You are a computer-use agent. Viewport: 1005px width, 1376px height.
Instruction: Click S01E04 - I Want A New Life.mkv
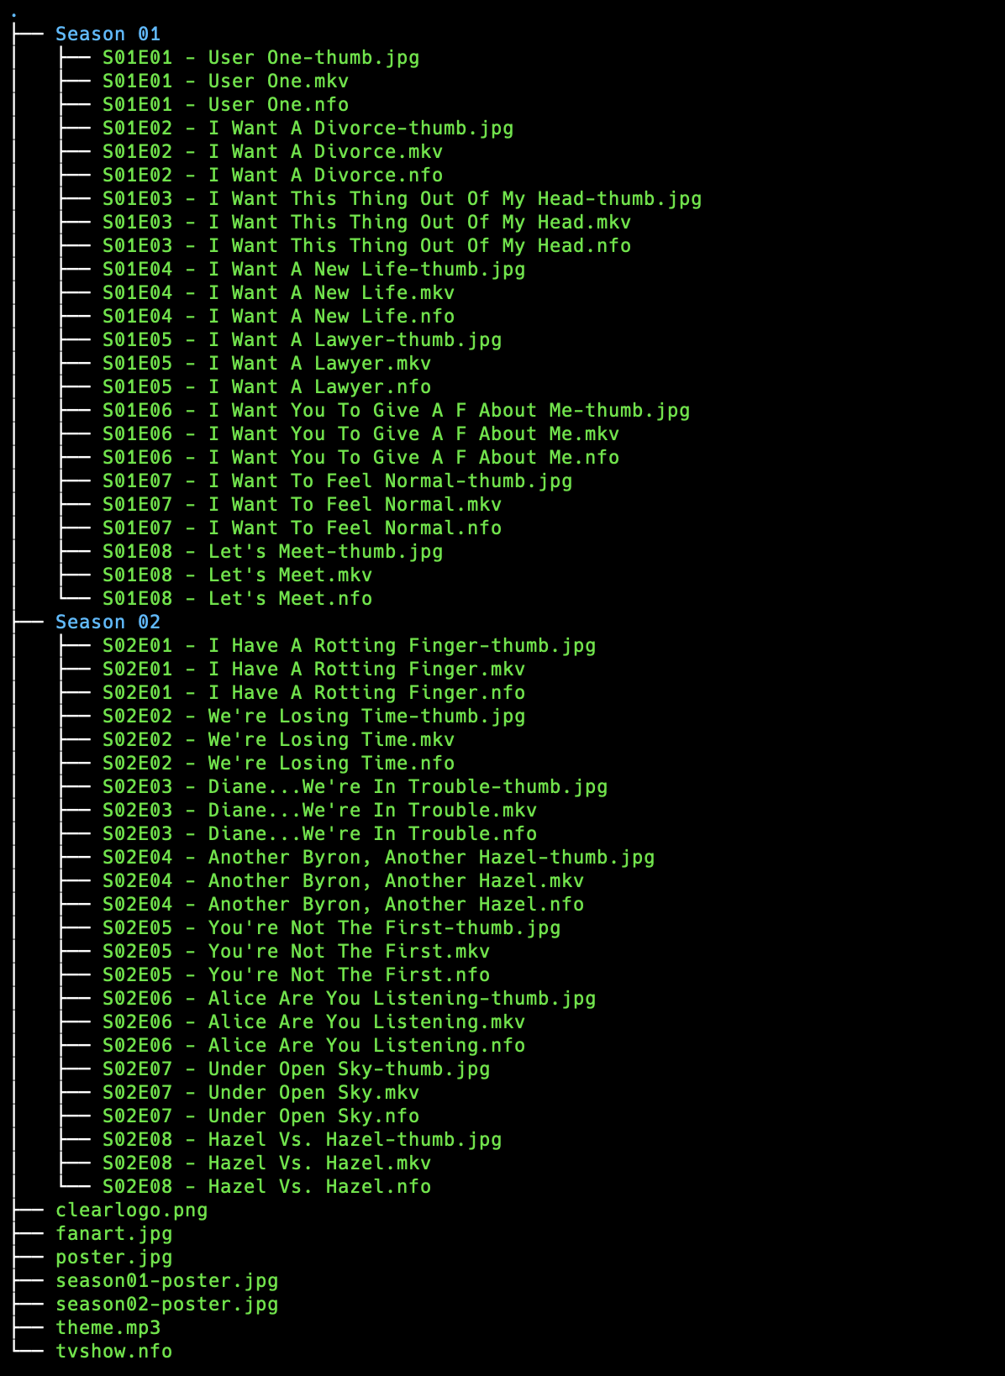[x=278, y=293]
